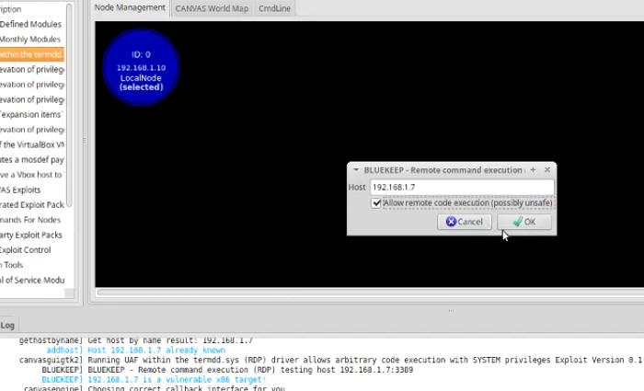Open 'Exploit Control' list entry
The height and width of the screenshot is (391, 644).
(x=32, y=250)
